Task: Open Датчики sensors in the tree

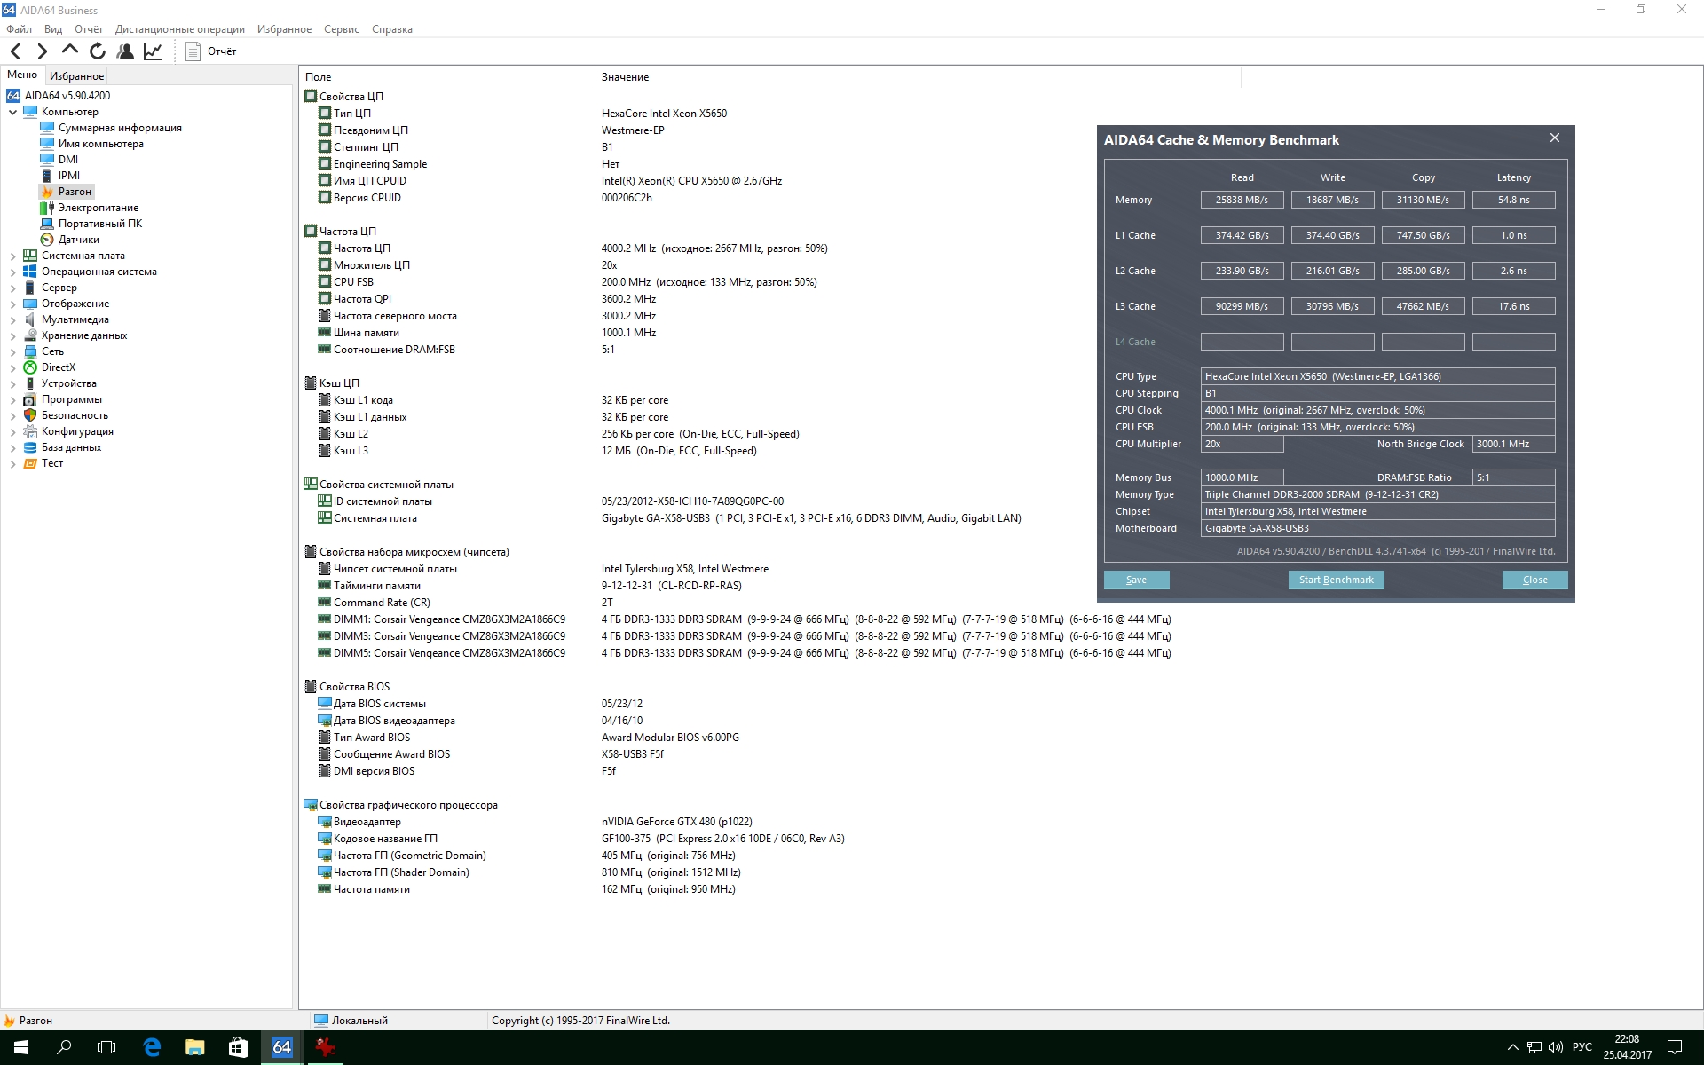Action: pyautogui.click(x=78, y=240)
